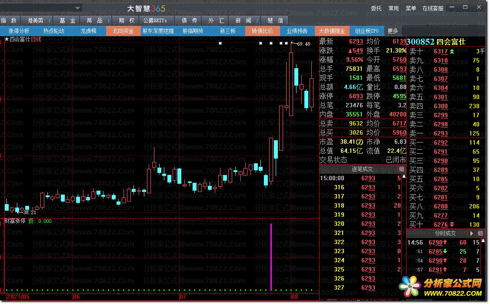Select the 指数 market category

tap(9, 20)
